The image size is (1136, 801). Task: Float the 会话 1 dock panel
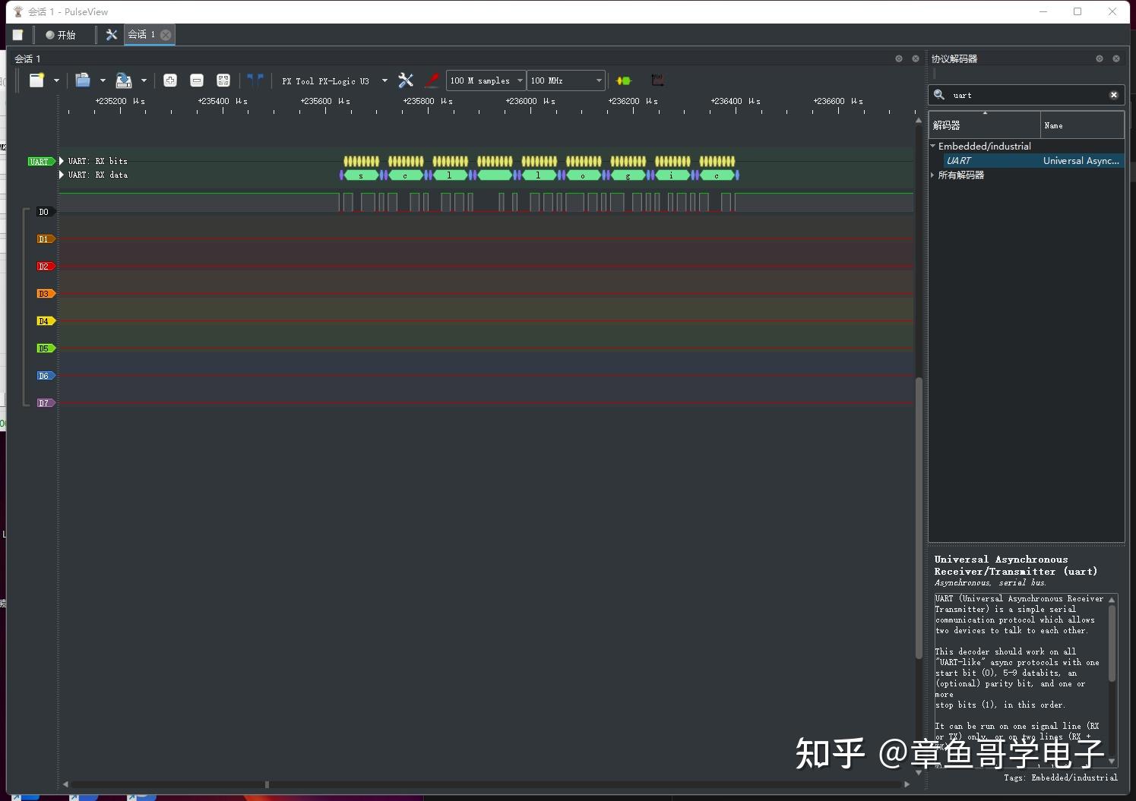point(899,58)
